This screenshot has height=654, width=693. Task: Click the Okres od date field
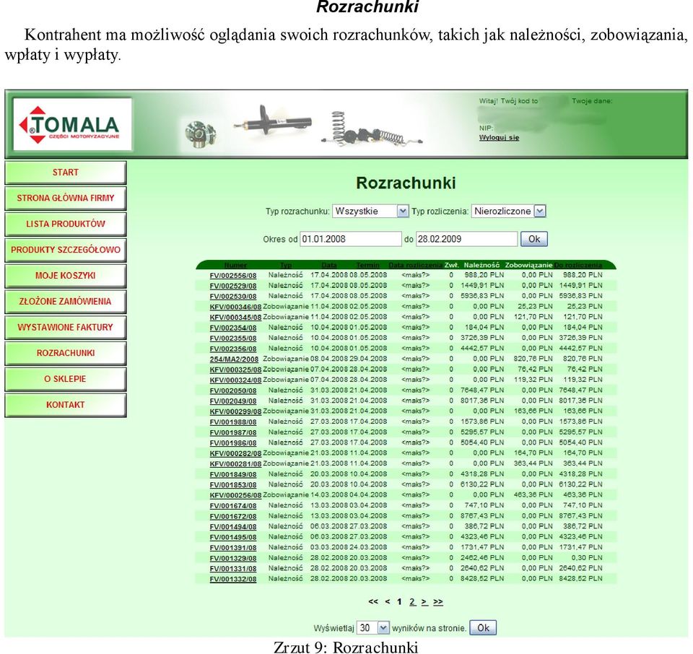tap(351, 239)
